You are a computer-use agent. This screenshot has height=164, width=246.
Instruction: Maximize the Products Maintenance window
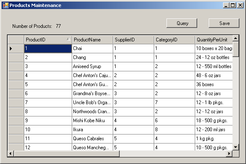[x=233, y=5]
